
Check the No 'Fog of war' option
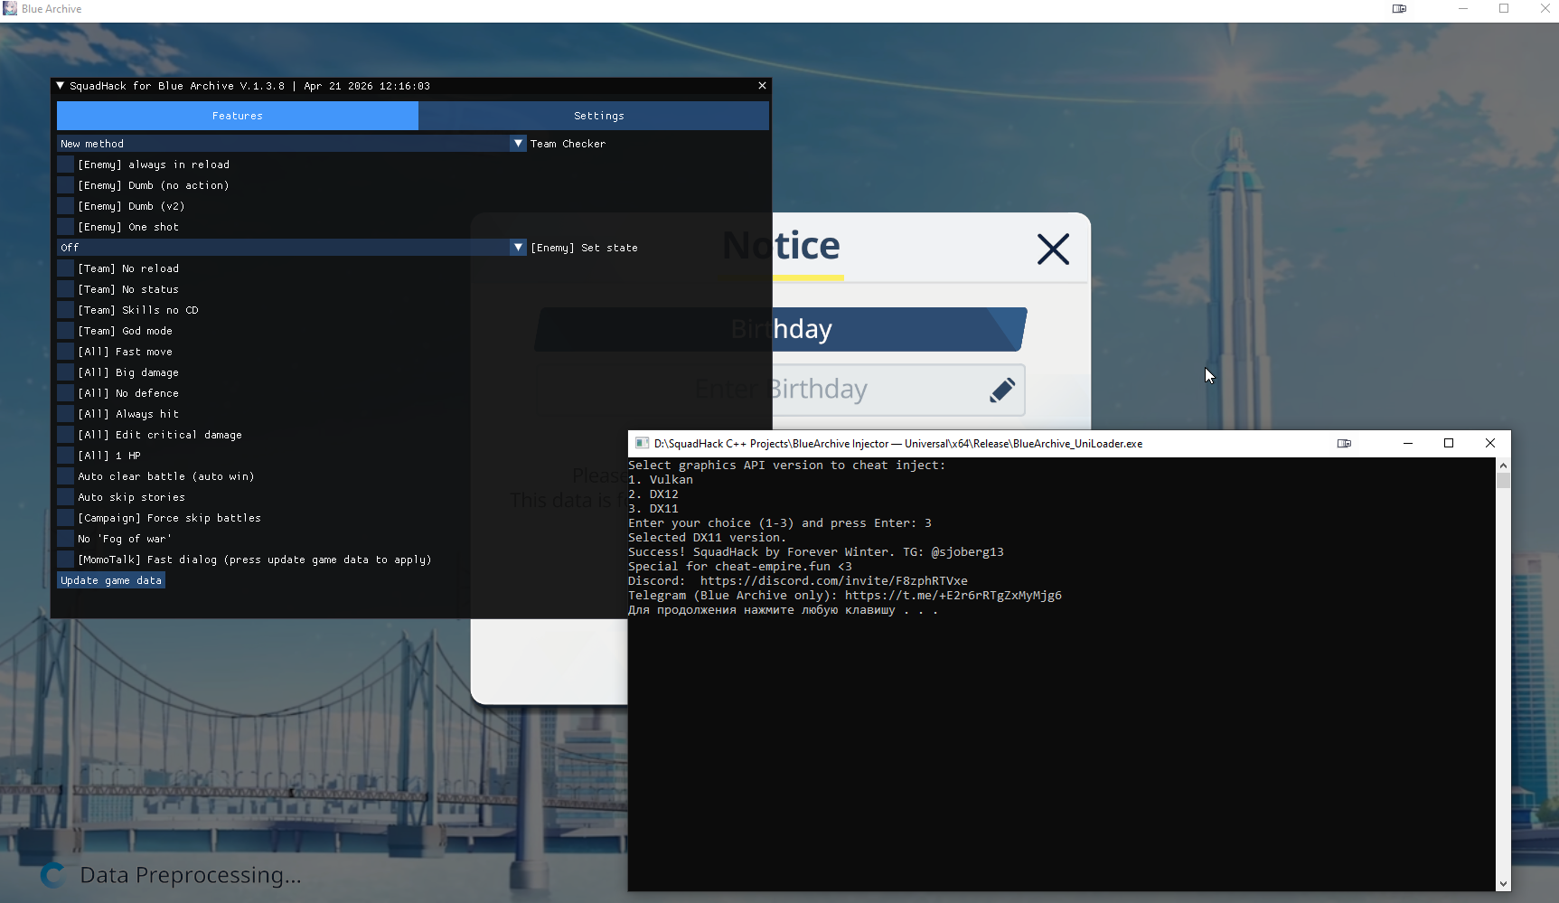(65, 539)
